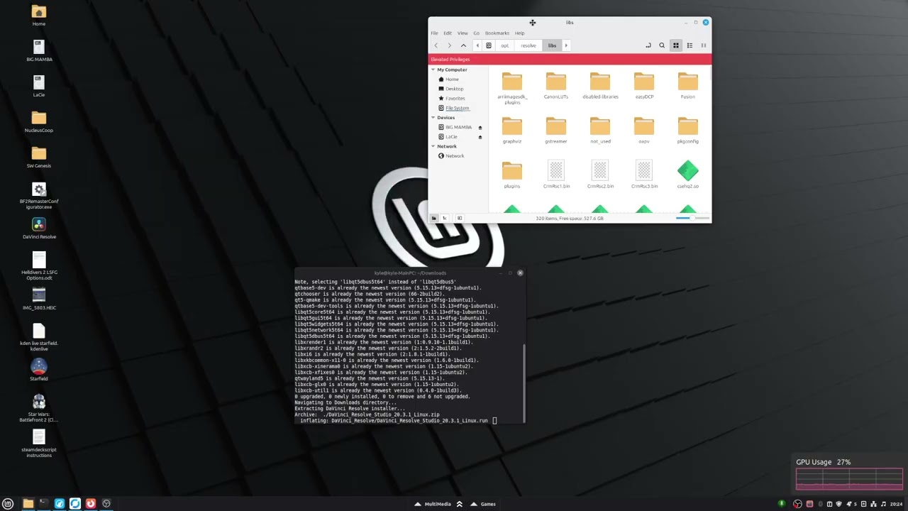Select CrmRsc1.bin file
This screenshot has height=511, width=908.
point(556,175)
